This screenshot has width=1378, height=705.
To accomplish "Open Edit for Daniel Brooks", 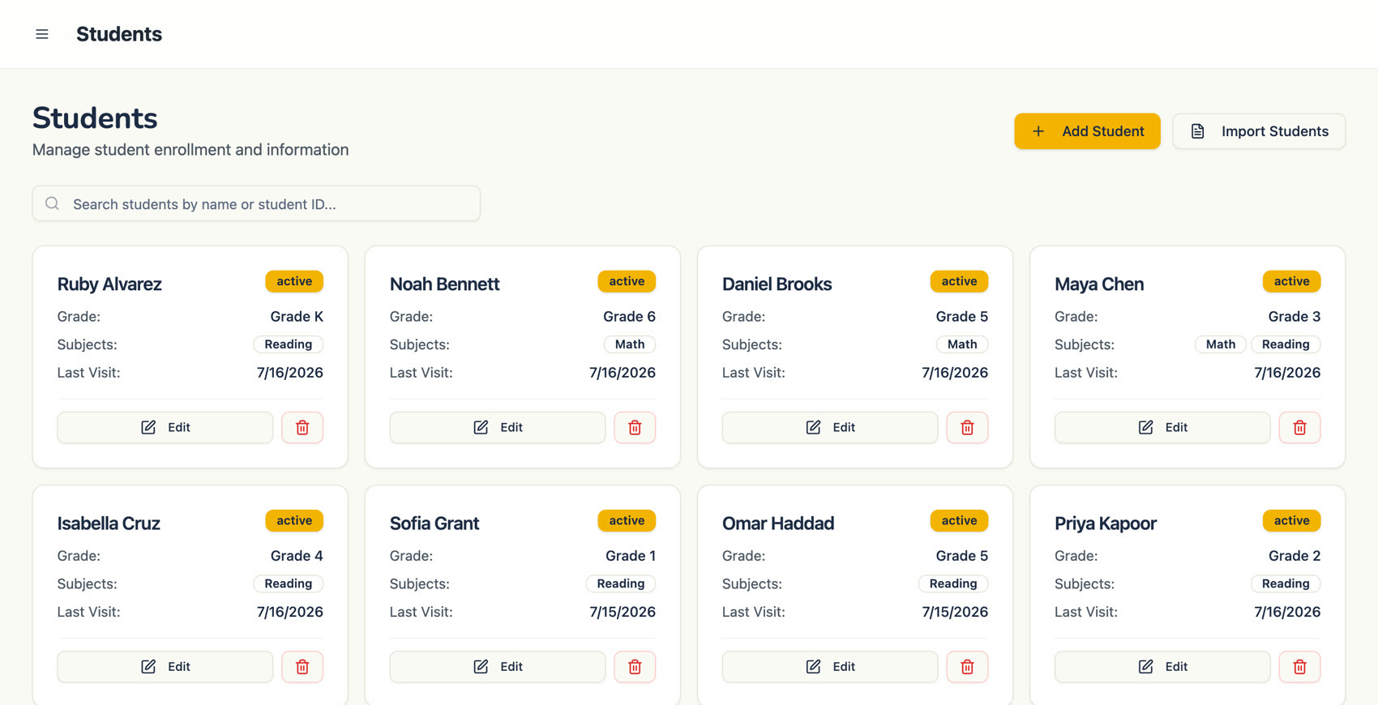I will [x=830, y=427].
